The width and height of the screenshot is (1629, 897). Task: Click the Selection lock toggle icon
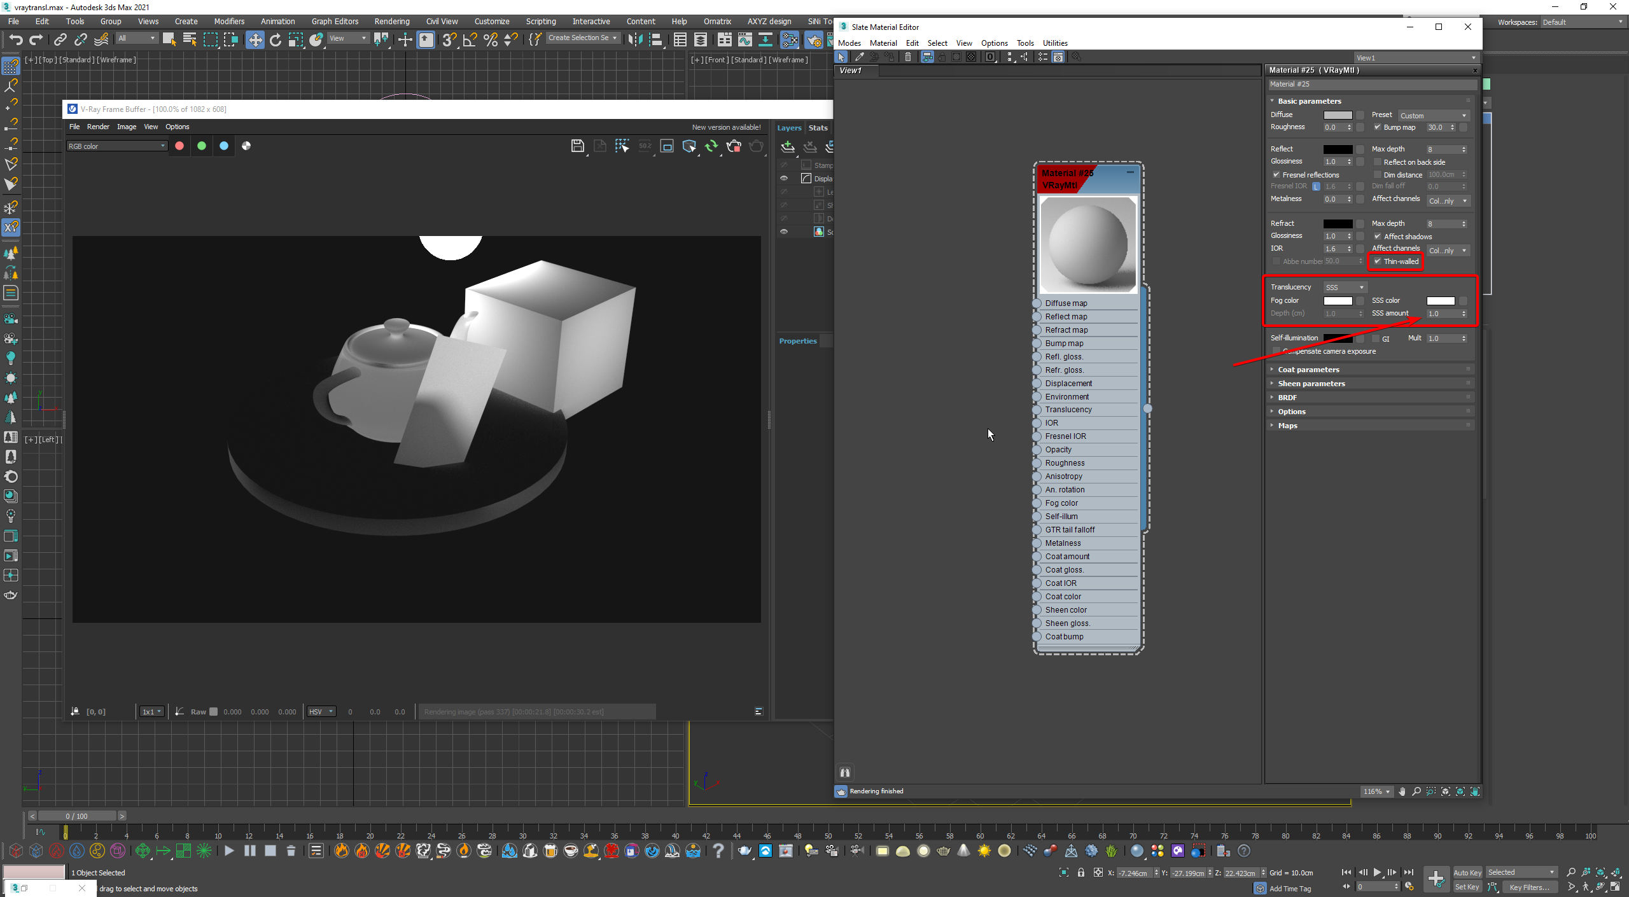point(1081,873)
